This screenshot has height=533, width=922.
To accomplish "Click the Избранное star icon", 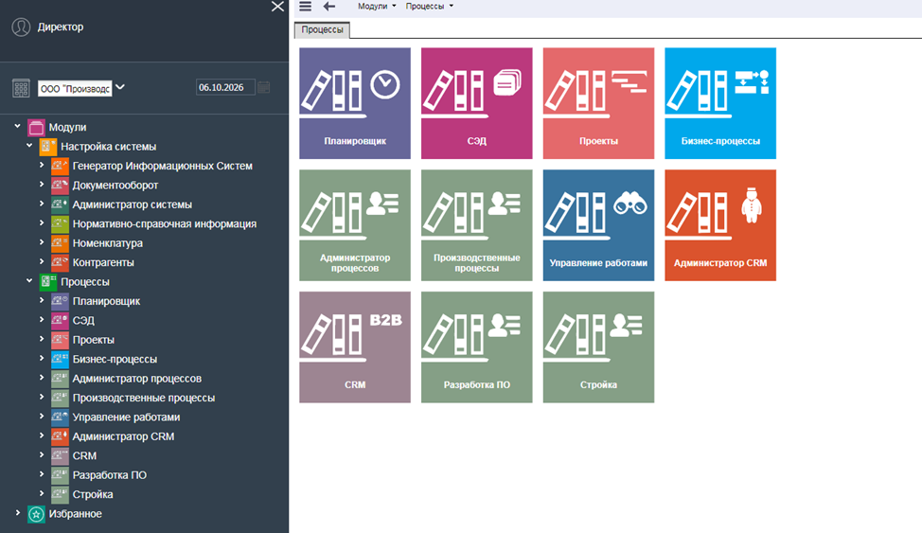I will tap(36, 514).
